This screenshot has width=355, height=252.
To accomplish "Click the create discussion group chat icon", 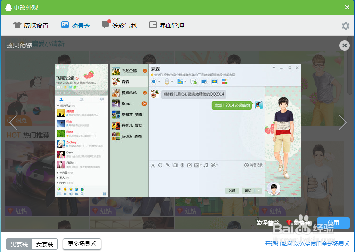I will pyautogui.click(x=194, y=82).
